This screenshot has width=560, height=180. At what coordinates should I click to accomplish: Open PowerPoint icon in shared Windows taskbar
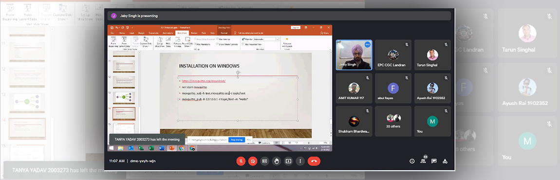tap(171, 148)
